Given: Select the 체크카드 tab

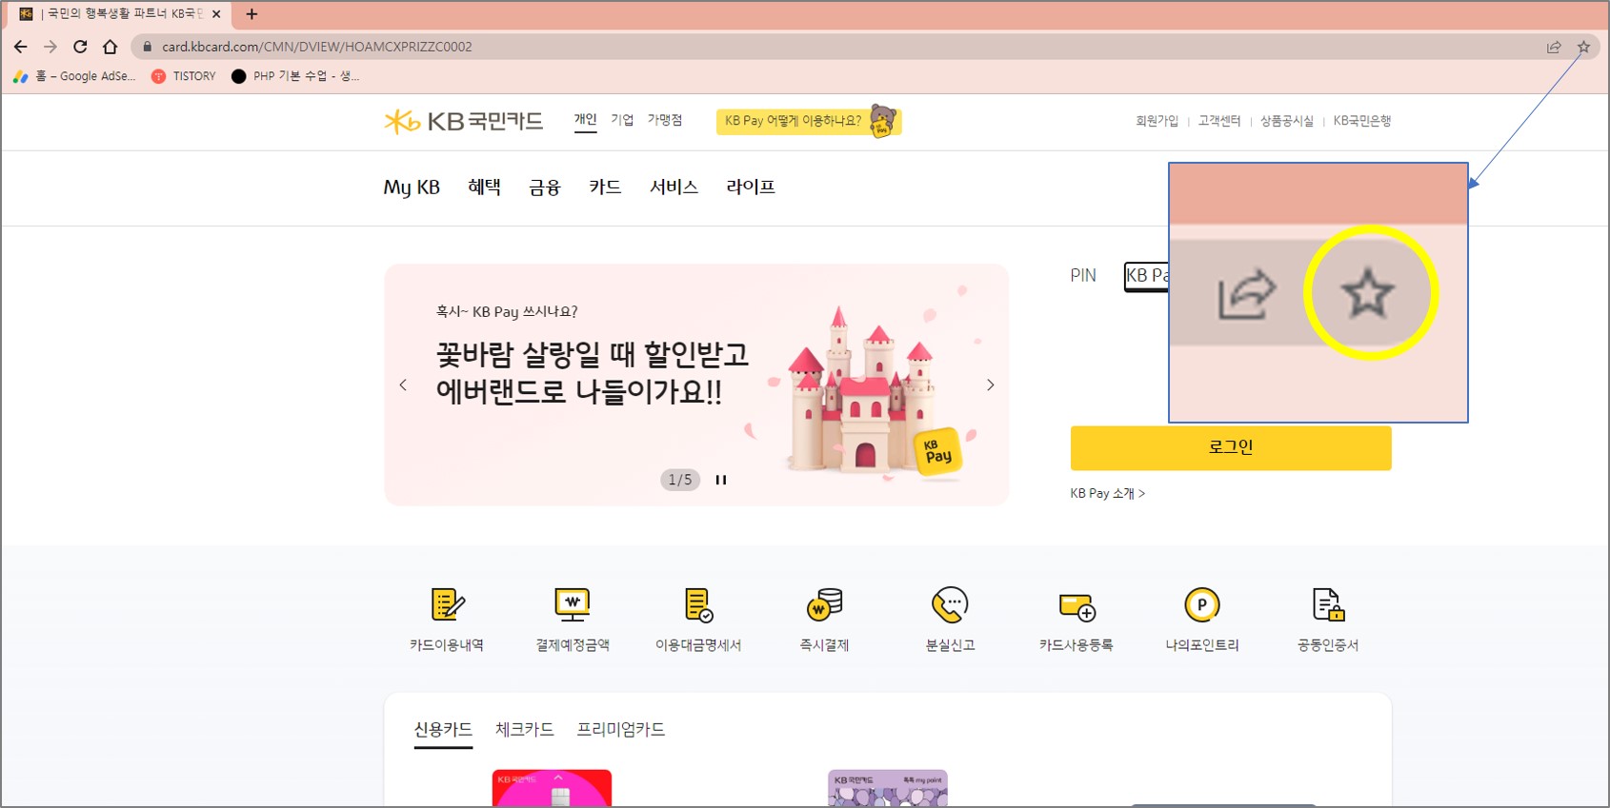Looking at the screenshot, I should click(525, 730).
